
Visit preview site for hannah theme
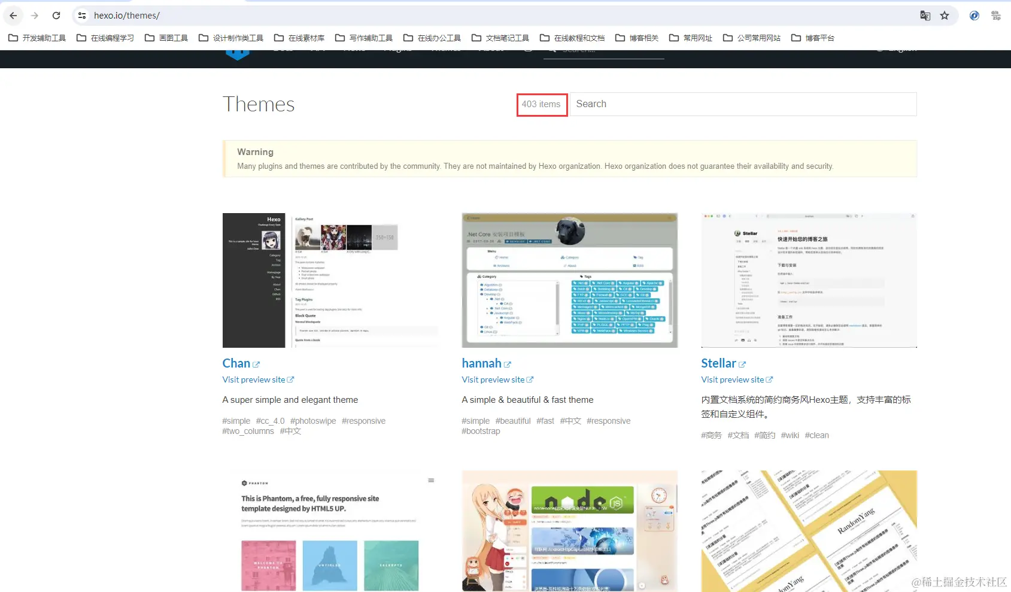pos(497,380)
